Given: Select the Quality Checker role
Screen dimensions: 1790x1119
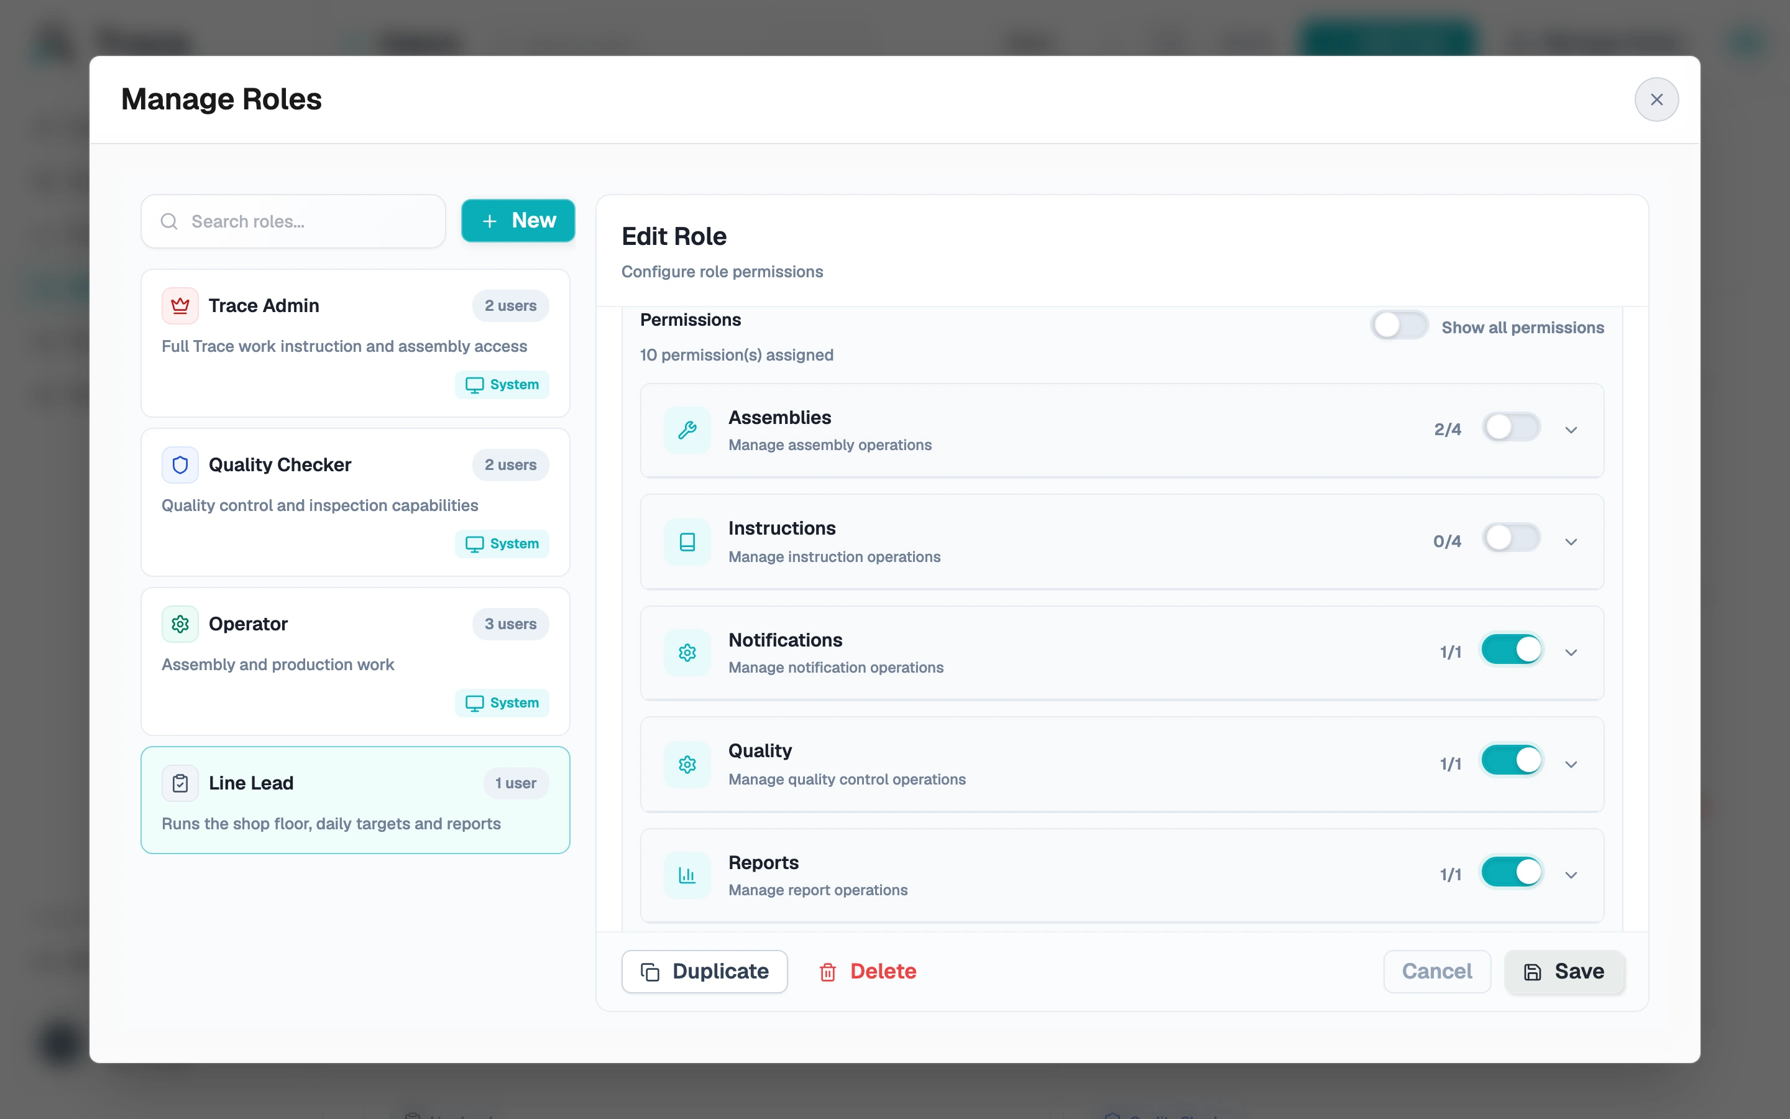Looking at the screenshot, I should [x=355, y=502].
